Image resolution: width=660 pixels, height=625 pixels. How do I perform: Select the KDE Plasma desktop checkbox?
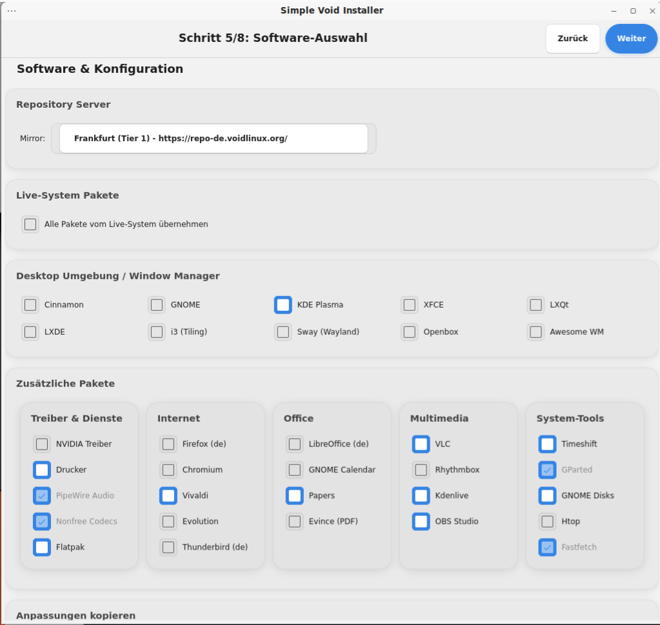point(283,305)
